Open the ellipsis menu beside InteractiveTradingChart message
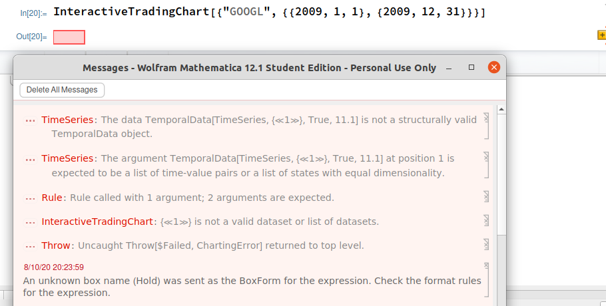The image size is (606, 306). (30, 222)
